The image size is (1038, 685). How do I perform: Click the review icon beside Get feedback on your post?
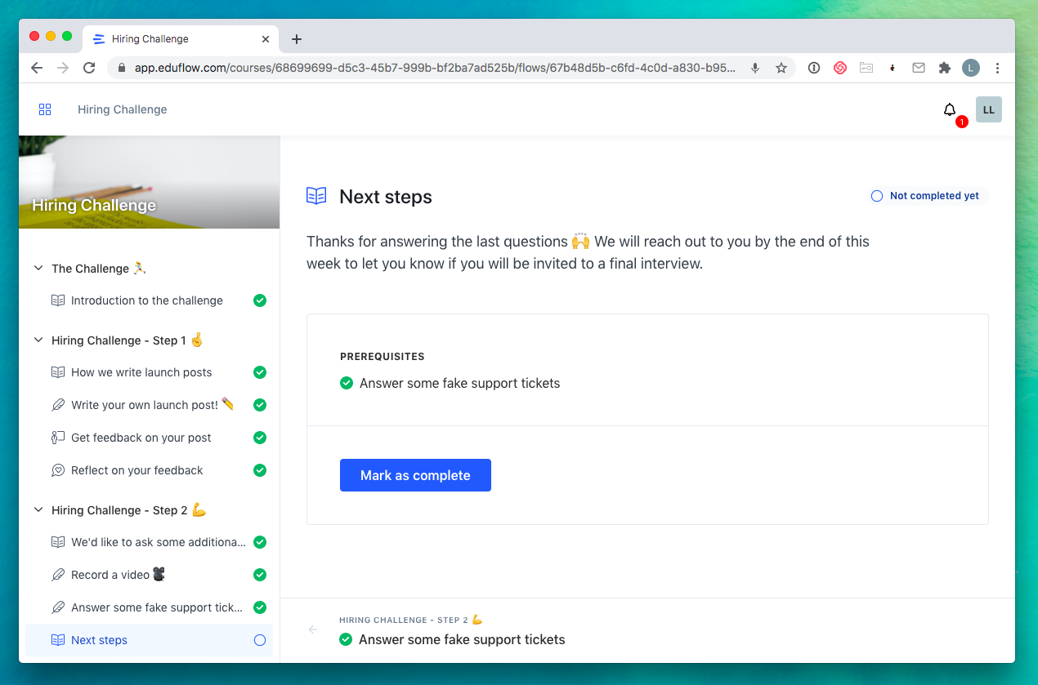coord(58,438)
